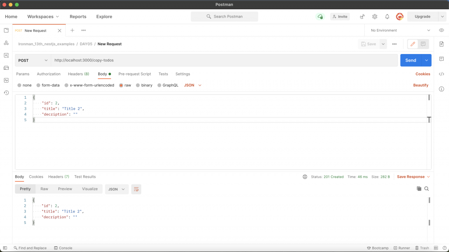Click the cloud sync status icon
Screen dimensions: 449x252
click(320, 17)
